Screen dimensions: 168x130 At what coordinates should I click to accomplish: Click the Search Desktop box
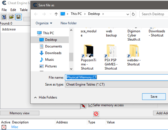[x=154, y=14]
